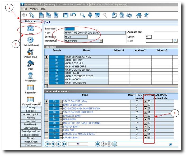Open Welfare group in sidebar
Viewport: 187px width, 156px height.
pyautogui.click(x=31, y=53)
